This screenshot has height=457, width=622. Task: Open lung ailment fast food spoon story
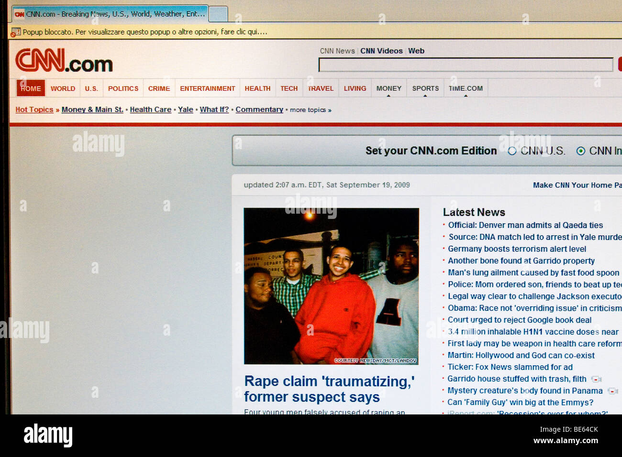533,273
